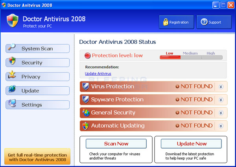Click the orange full real-time protection banner

click(x=37, y=157)
